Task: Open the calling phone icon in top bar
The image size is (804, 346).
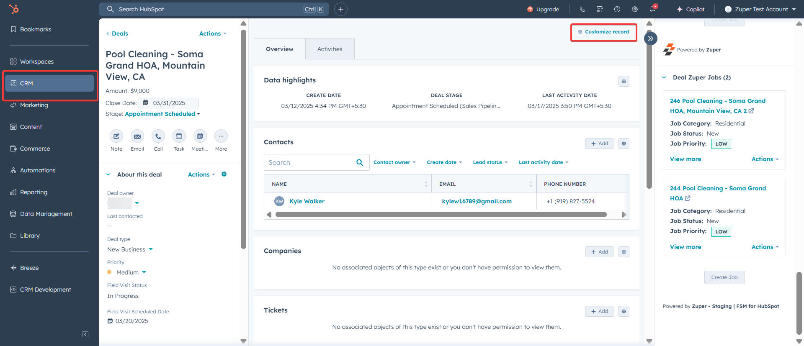Action: (582, 9)
